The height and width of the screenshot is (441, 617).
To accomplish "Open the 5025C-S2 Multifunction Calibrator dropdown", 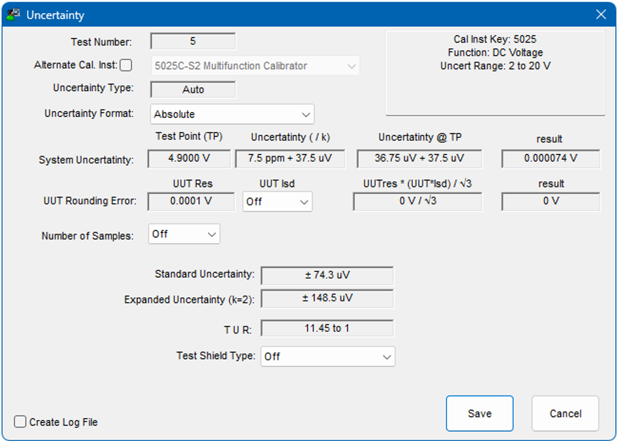I will coord(255,66).
